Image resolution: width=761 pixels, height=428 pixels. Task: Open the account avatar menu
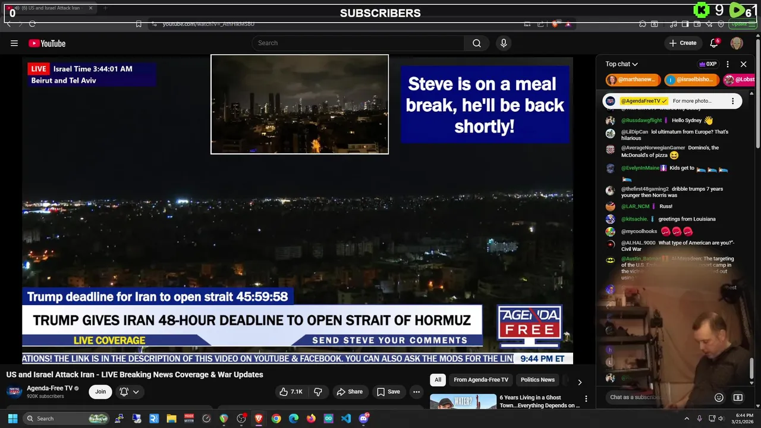[737, 43]
